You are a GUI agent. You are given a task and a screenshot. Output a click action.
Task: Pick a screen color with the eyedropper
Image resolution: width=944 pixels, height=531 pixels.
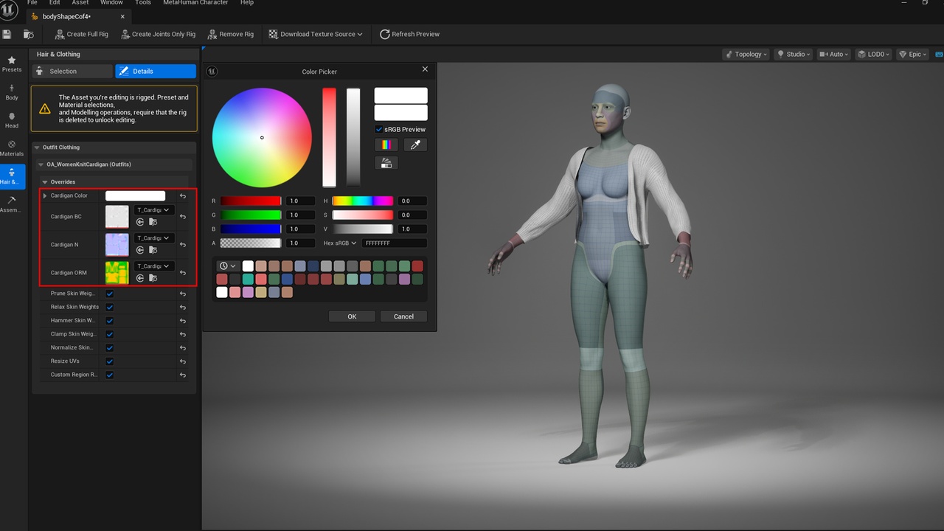(415, 145)
